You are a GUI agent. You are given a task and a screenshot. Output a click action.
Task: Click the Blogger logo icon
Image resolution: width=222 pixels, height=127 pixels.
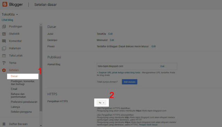click(x=5, y=4)
